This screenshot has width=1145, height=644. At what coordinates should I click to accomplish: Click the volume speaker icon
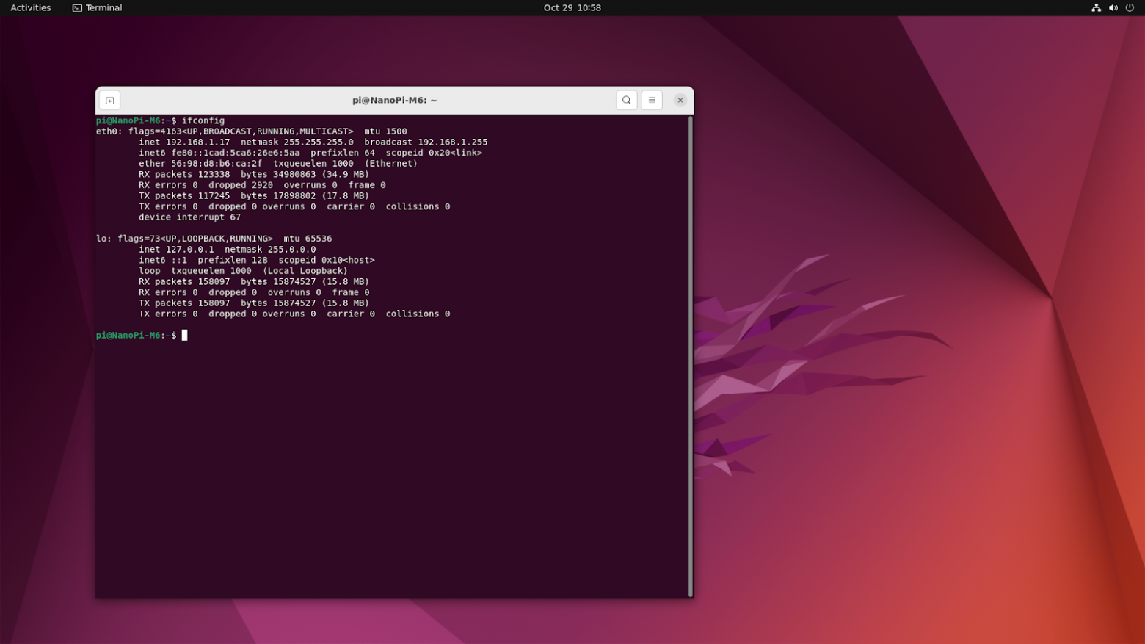[x=1113, y=8]
